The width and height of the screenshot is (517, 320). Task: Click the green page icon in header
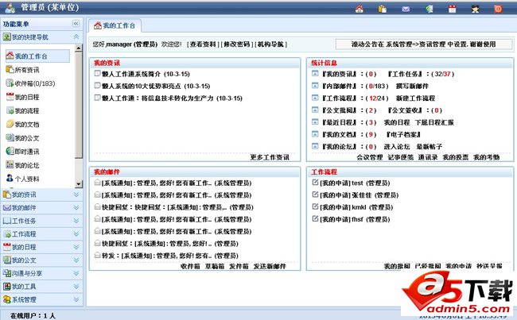pos(429,9)
